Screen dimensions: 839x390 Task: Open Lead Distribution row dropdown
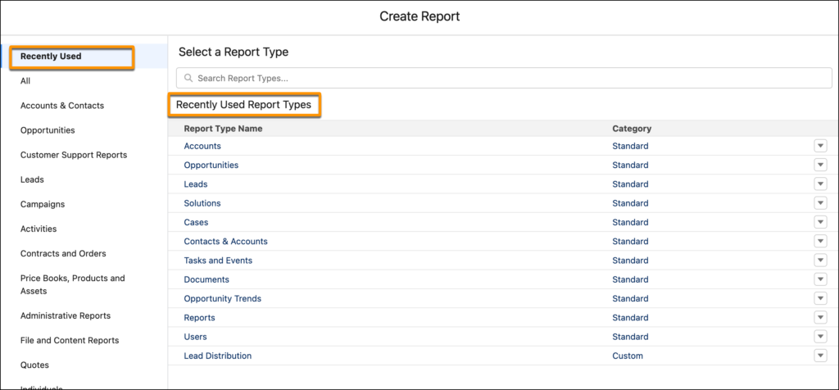click(820, 356)
